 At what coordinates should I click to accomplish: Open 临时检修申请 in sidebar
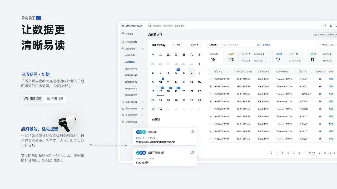pyautogui.click(x=131, y=88)
